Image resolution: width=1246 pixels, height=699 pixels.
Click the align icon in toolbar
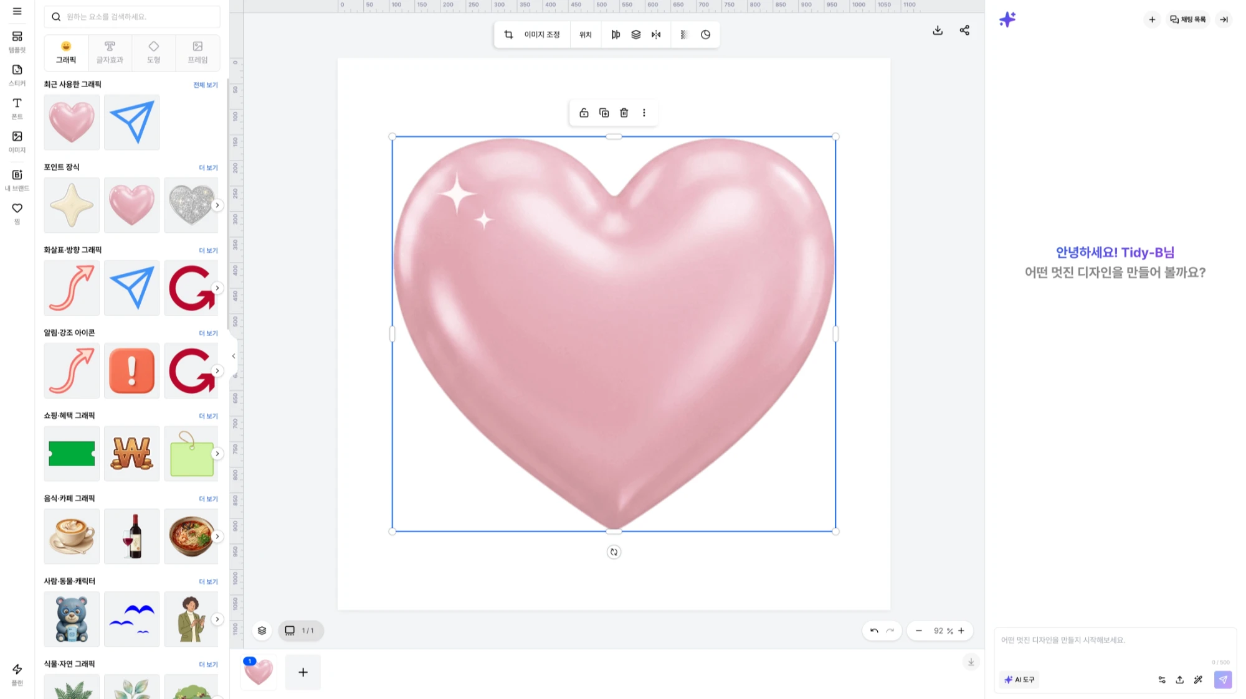click(616, 35)
